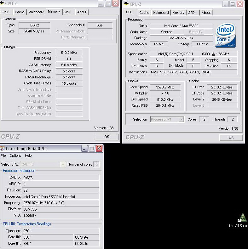Open Mainboard tab in right CPU-Z window
248x249 pixels.
pyautogui.click(x=161, y=13)
